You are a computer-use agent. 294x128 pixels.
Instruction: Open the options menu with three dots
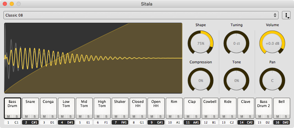[x=286, y=15]
